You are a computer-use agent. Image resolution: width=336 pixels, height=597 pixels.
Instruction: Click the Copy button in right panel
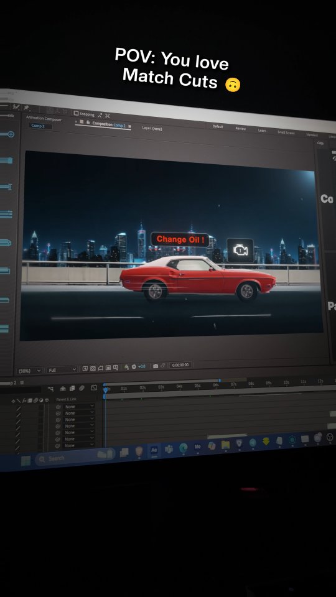pyautogui.click(x=320, y=143)
